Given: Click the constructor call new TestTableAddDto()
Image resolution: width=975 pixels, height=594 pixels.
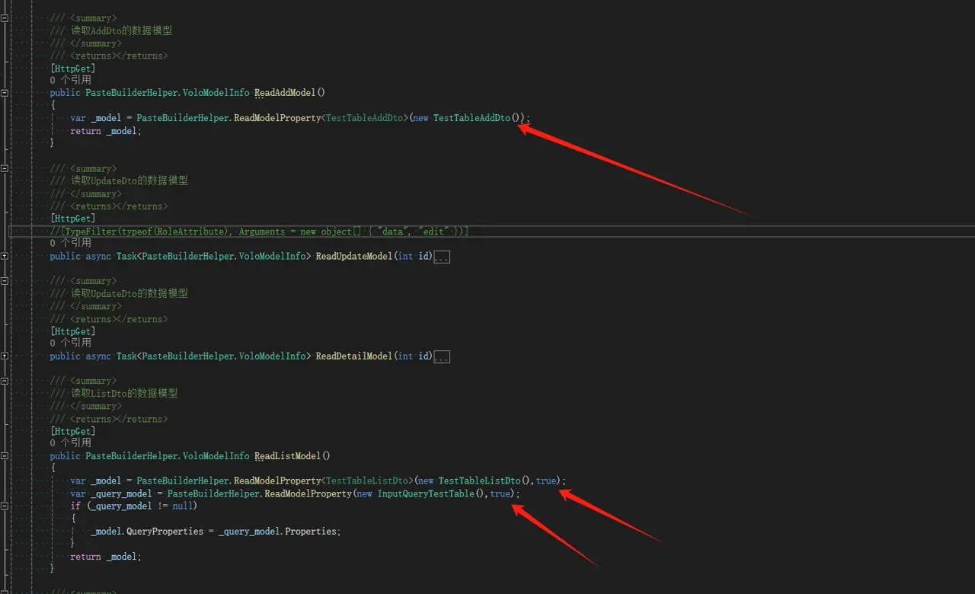Looking at the screenshot, I should (468, 118).
